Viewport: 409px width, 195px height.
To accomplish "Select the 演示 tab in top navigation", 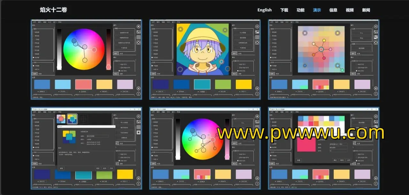I will [x=317, y=10].
